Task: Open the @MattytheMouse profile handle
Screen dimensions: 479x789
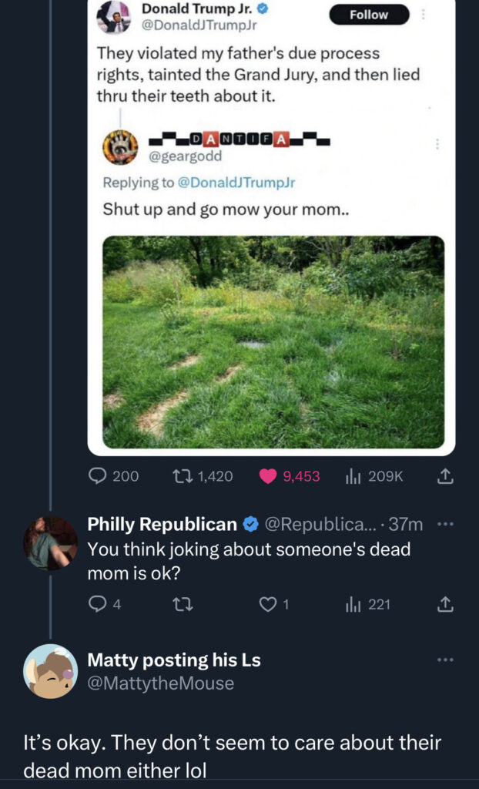Action: [160, 683]
